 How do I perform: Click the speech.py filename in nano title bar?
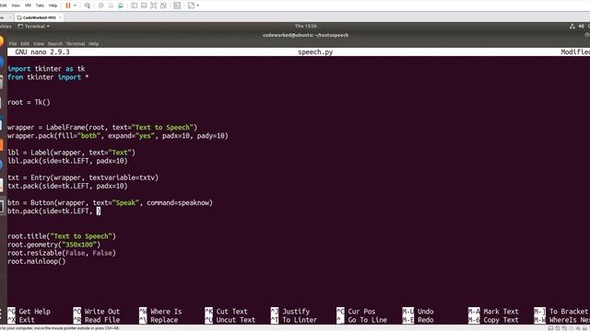tap(315, 52)
